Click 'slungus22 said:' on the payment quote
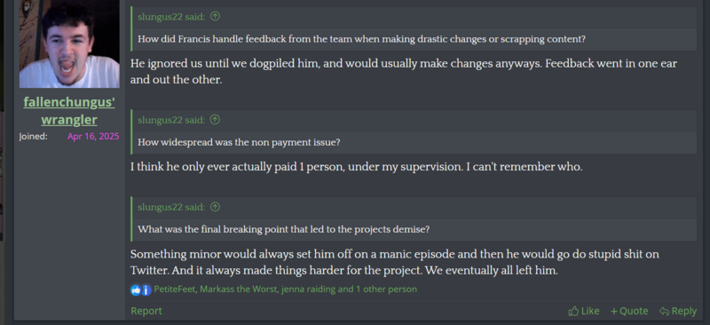The image size is (710, 325). (x=171, y=120)
